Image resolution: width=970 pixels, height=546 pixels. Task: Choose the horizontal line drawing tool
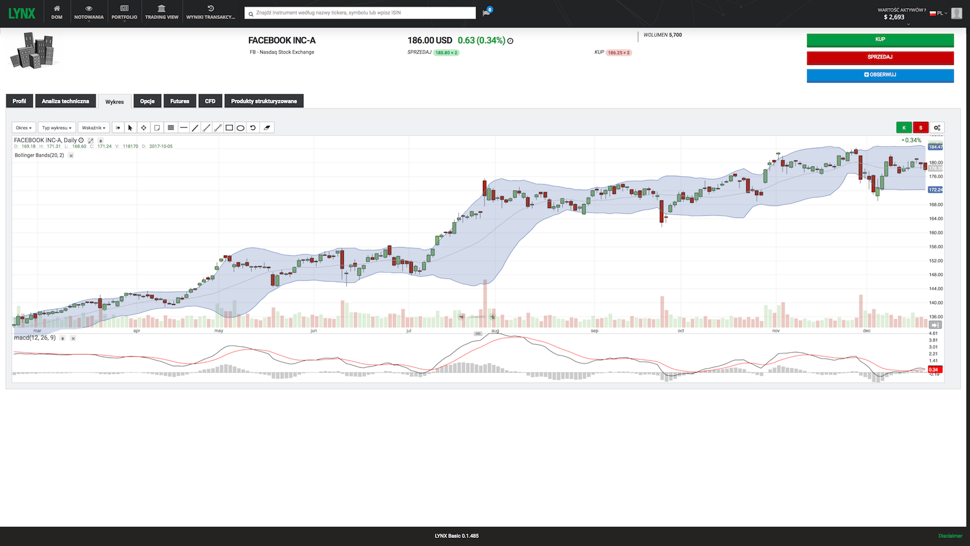click(184, 128)
